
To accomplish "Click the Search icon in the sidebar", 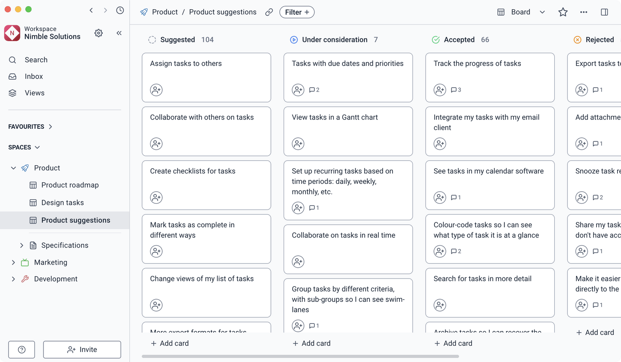I will (x=12, y=60).
